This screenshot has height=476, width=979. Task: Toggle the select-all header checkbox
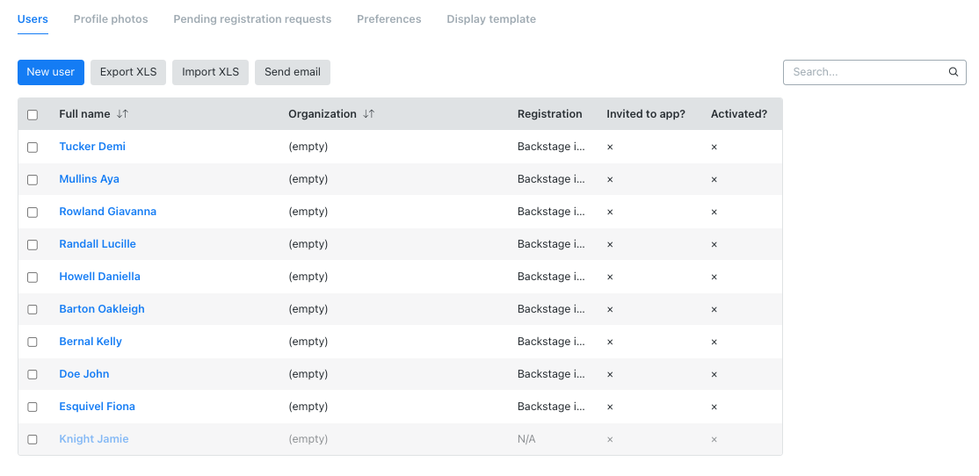[x=33, y=115]
